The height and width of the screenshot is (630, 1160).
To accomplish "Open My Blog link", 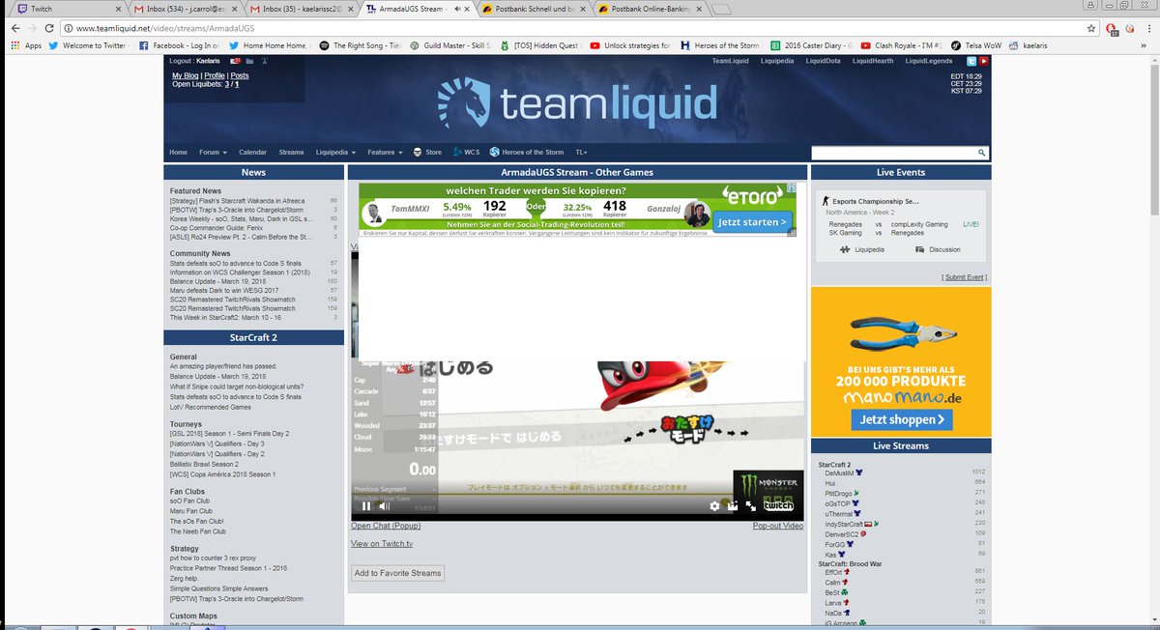I will coord(186,75).
